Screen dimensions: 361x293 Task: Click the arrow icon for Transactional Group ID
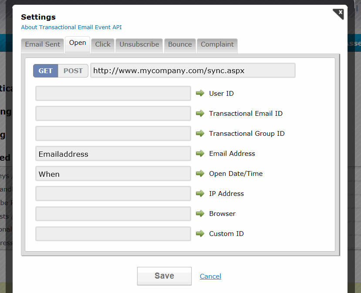[x=200, y=133]
